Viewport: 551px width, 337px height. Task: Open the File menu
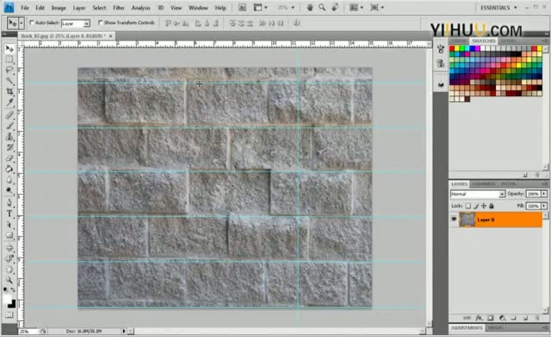click(25, 7)
